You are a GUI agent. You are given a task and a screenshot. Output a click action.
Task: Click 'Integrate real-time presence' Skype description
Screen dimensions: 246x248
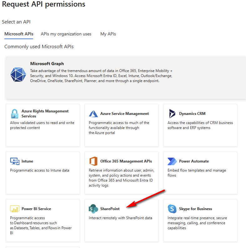tap(197, 223)
